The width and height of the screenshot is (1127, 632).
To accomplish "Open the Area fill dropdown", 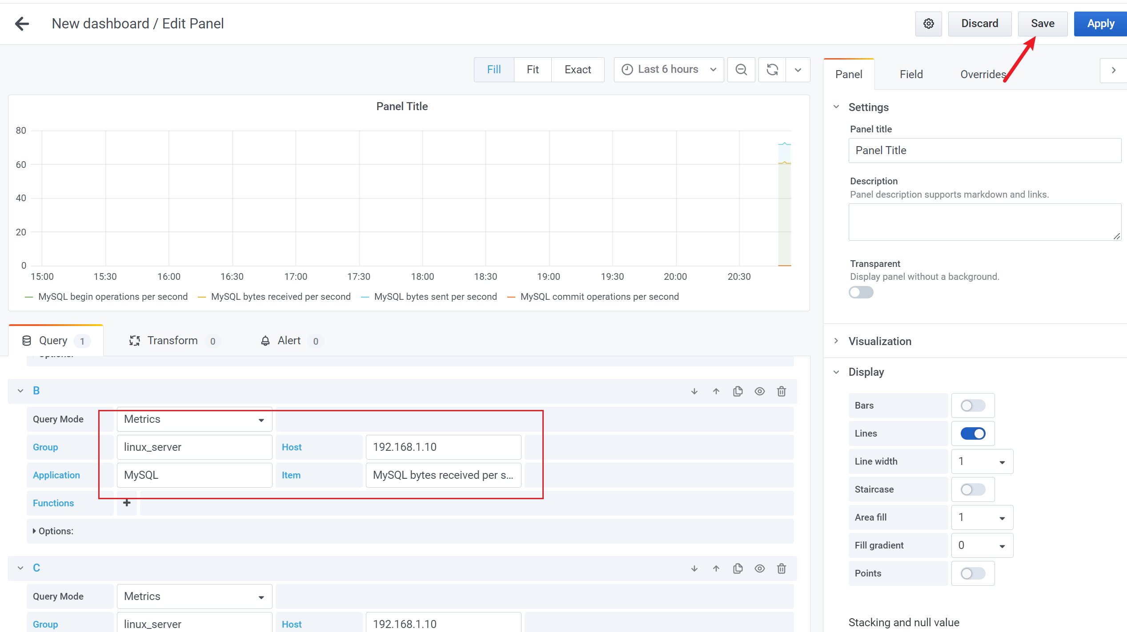I will pos(982,517).
